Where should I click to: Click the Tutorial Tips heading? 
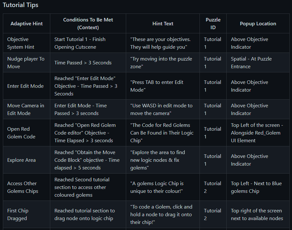20,5
